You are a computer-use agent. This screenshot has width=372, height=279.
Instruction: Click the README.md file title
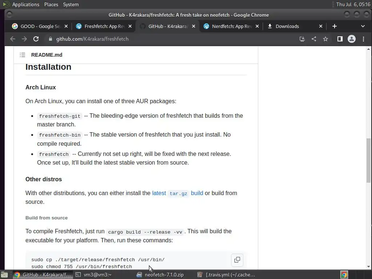(x=47, y=55)
